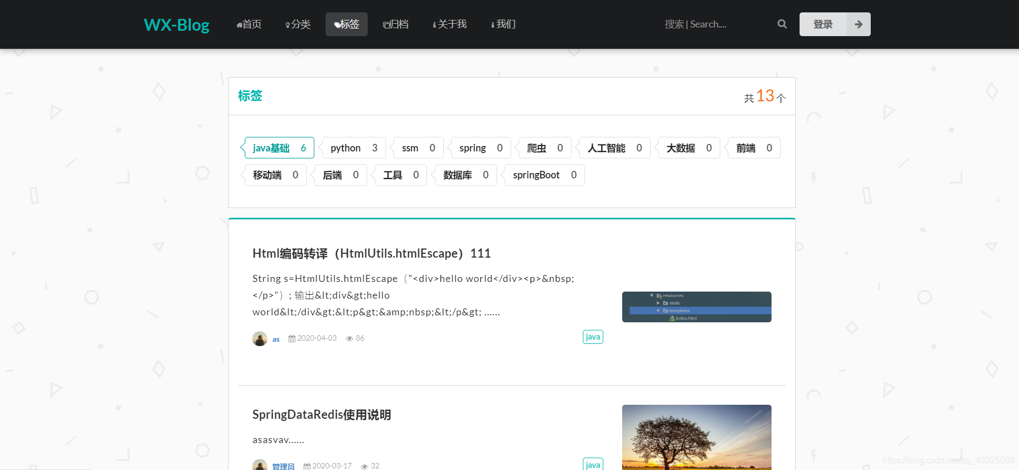
Task: Click the eye views icon next to 86
Action: click(x=349, y=338)
